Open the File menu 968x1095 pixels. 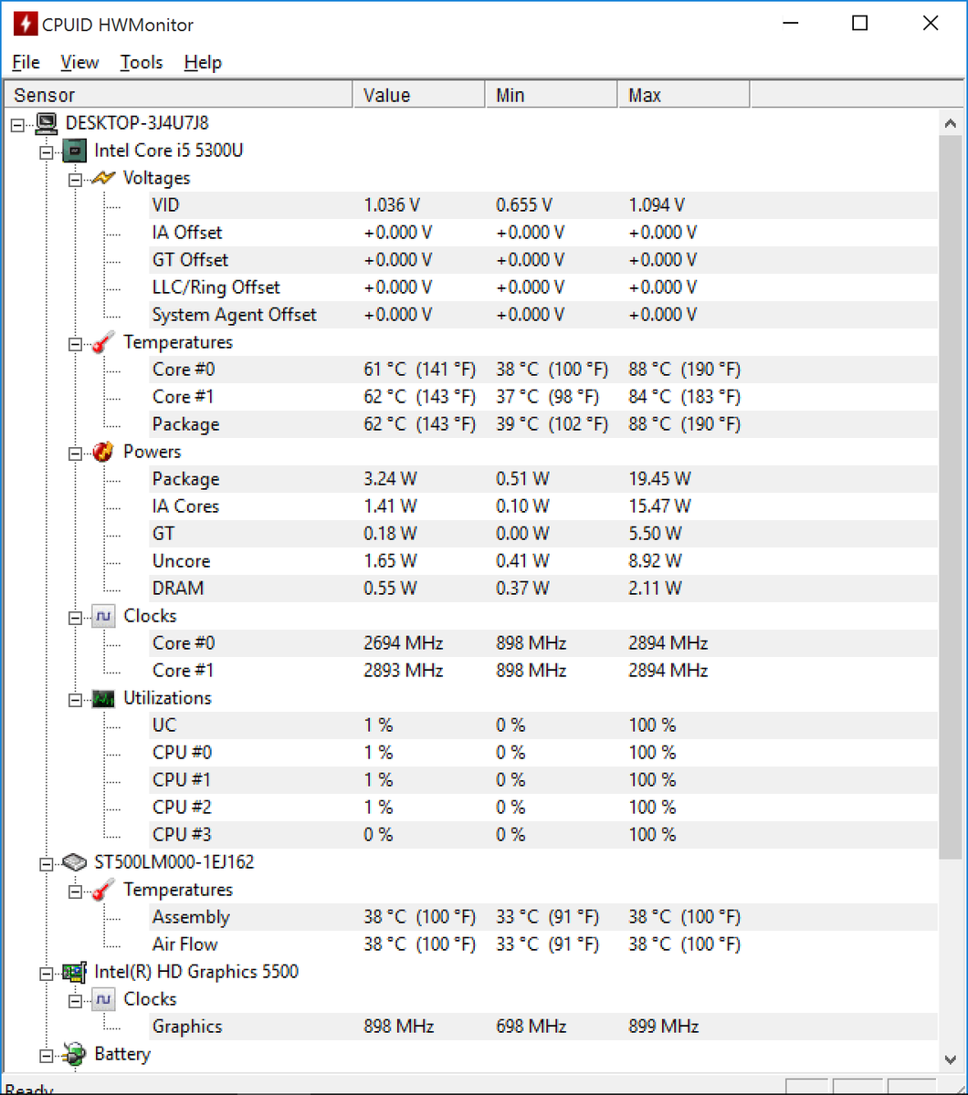[26, 62]
